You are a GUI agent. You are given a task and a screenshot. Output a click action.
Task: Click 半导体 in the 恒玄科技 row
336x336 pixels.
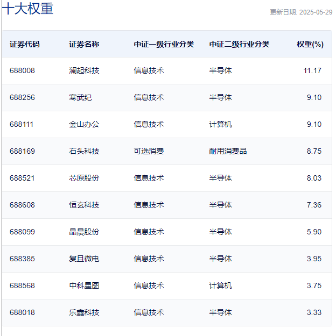tap(220, 205)
